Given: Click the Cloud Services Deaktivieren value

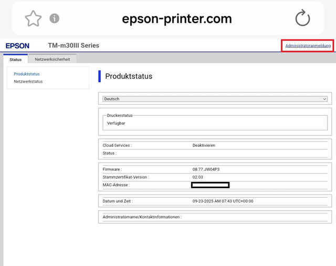Looking at the screenshot, I should click(204, 145).
